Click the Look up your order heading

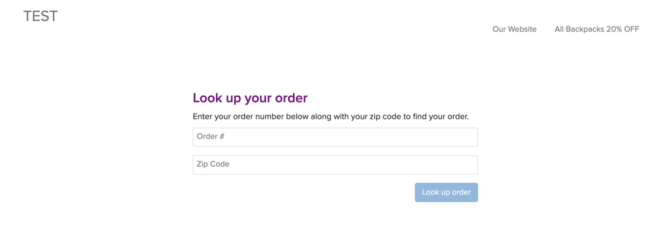click(x=250, y=98)
